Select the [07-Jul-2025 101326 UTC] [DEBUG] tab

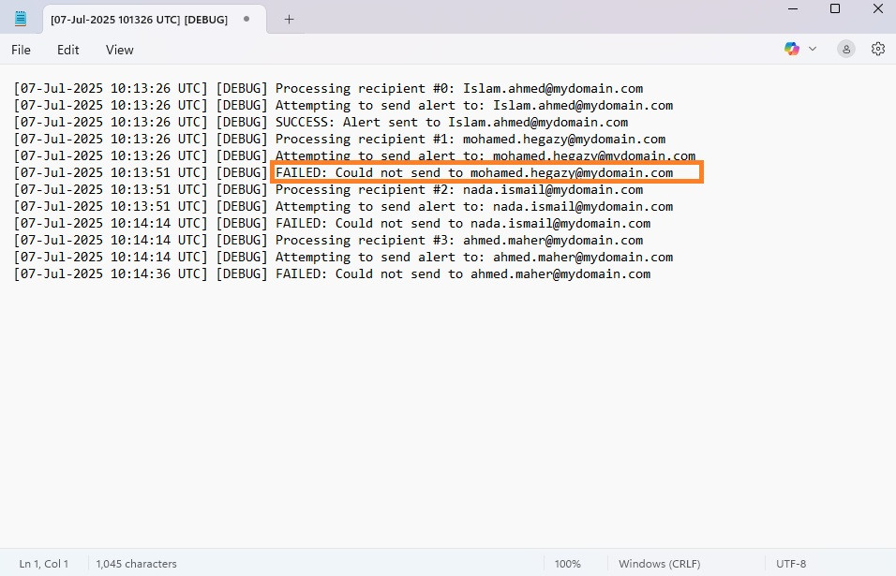(139, 20)
